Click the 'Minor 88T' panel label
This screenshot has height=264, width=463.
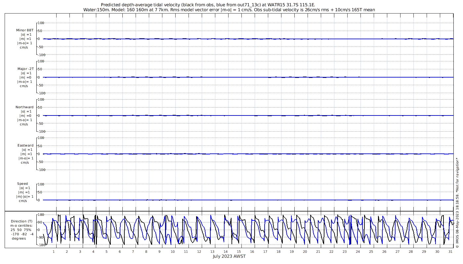pyautogui.click(x=25, y=30)
